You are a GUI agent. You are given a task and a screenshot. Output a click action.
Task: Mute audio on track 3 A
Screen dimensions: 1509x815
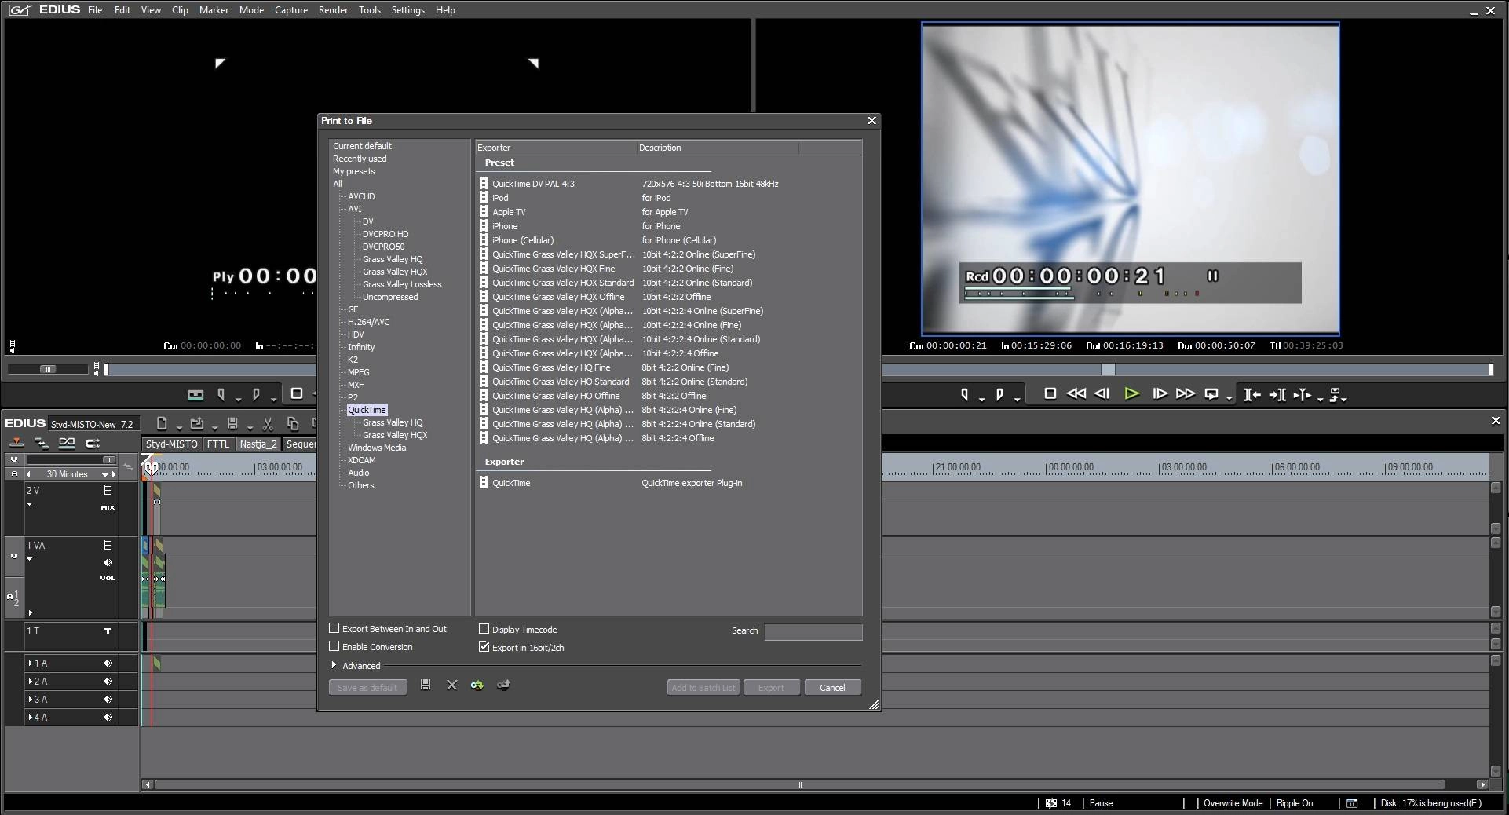108,700
